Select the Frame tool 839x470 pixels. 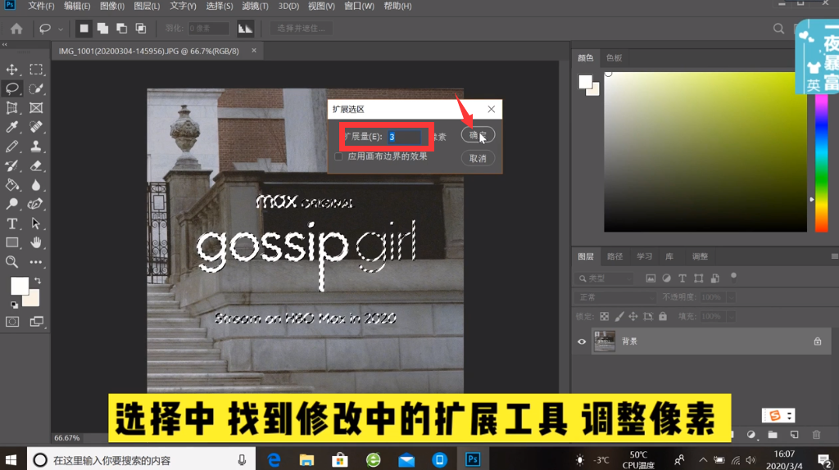(x=36, y=108)
